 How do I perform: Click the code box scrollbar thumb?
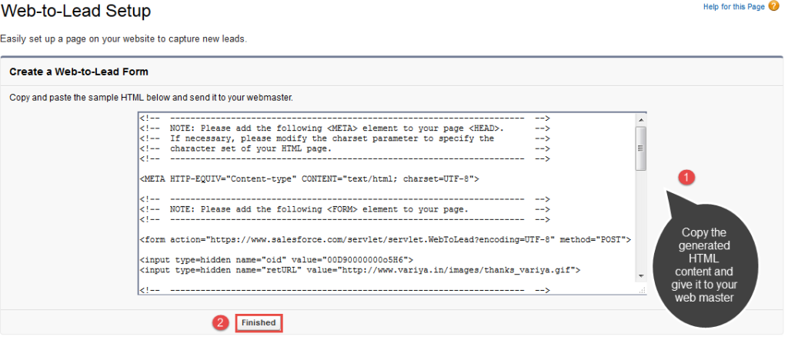coord(640,146)
